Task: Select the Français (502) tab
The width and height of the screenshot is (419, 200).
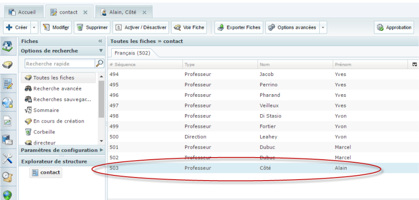Action: pos(133,53)
